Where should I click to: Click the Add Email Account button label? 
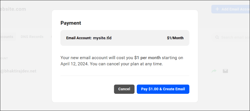coord(235,9)
